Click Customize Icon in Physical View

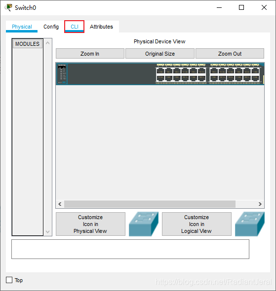[x=90, y=224]
